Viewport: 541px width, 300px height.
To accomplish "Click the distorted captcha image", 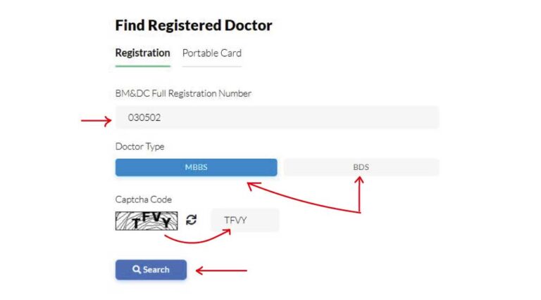I will (x=147, y=221).
